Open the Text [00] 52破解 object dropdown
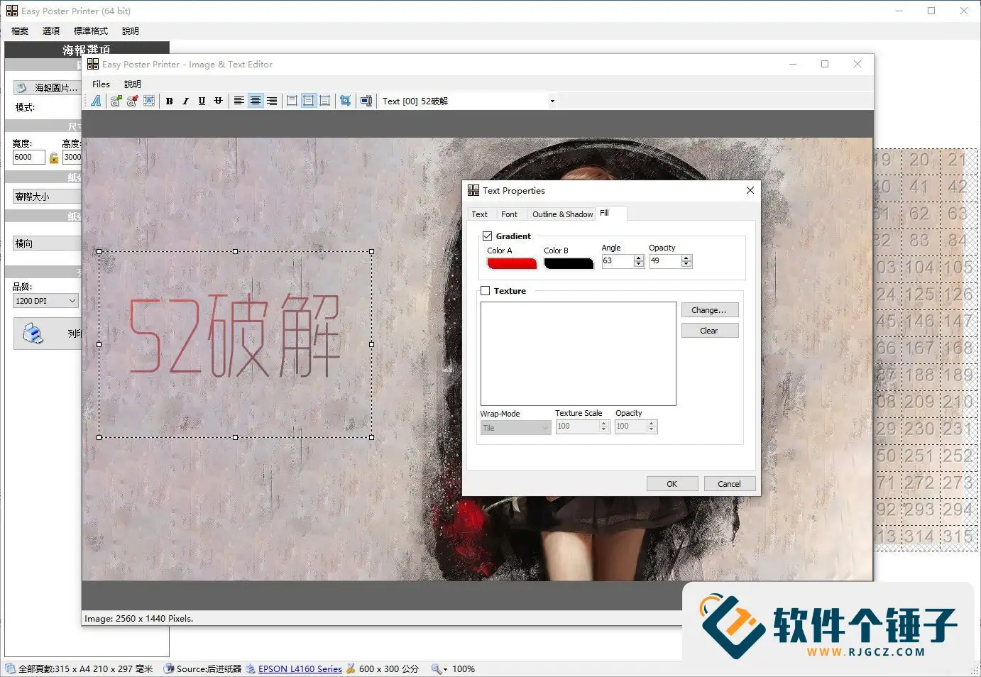This screenshot has height=677, width=981. pyautogui.click(x=553, y=100)
